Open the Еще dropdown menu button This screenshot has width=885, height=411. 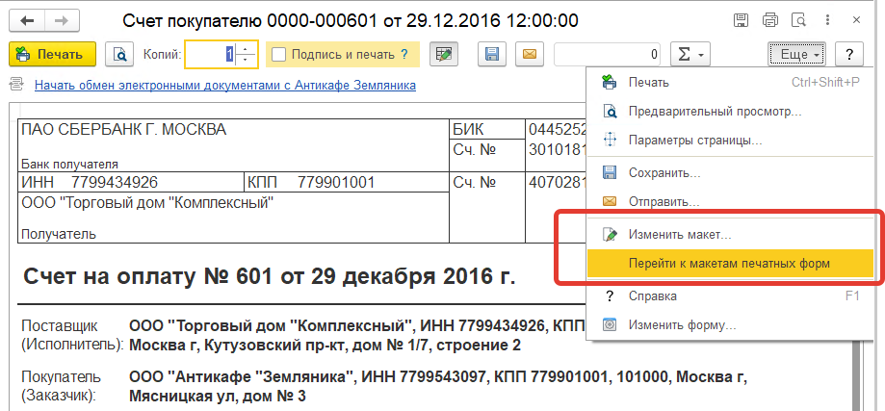tap(797, 55)
